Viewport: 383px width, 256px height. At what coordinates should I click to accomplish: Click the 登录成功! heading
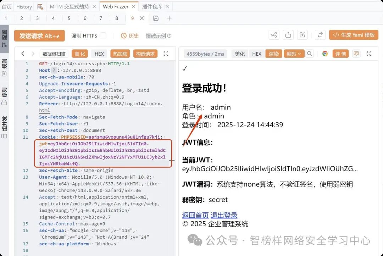click(204, 88)
